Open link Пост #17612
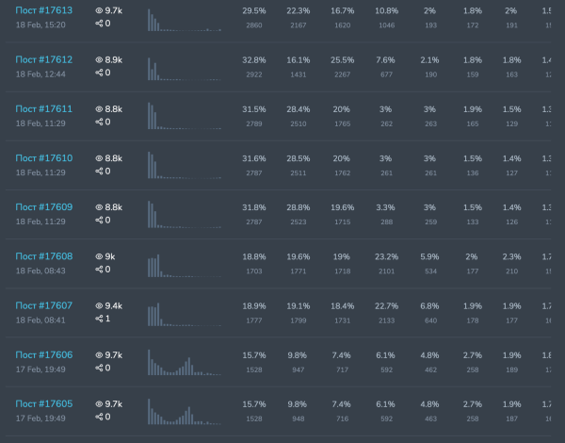This screenshot has width=565, height=443. click(x=43, y=59)
